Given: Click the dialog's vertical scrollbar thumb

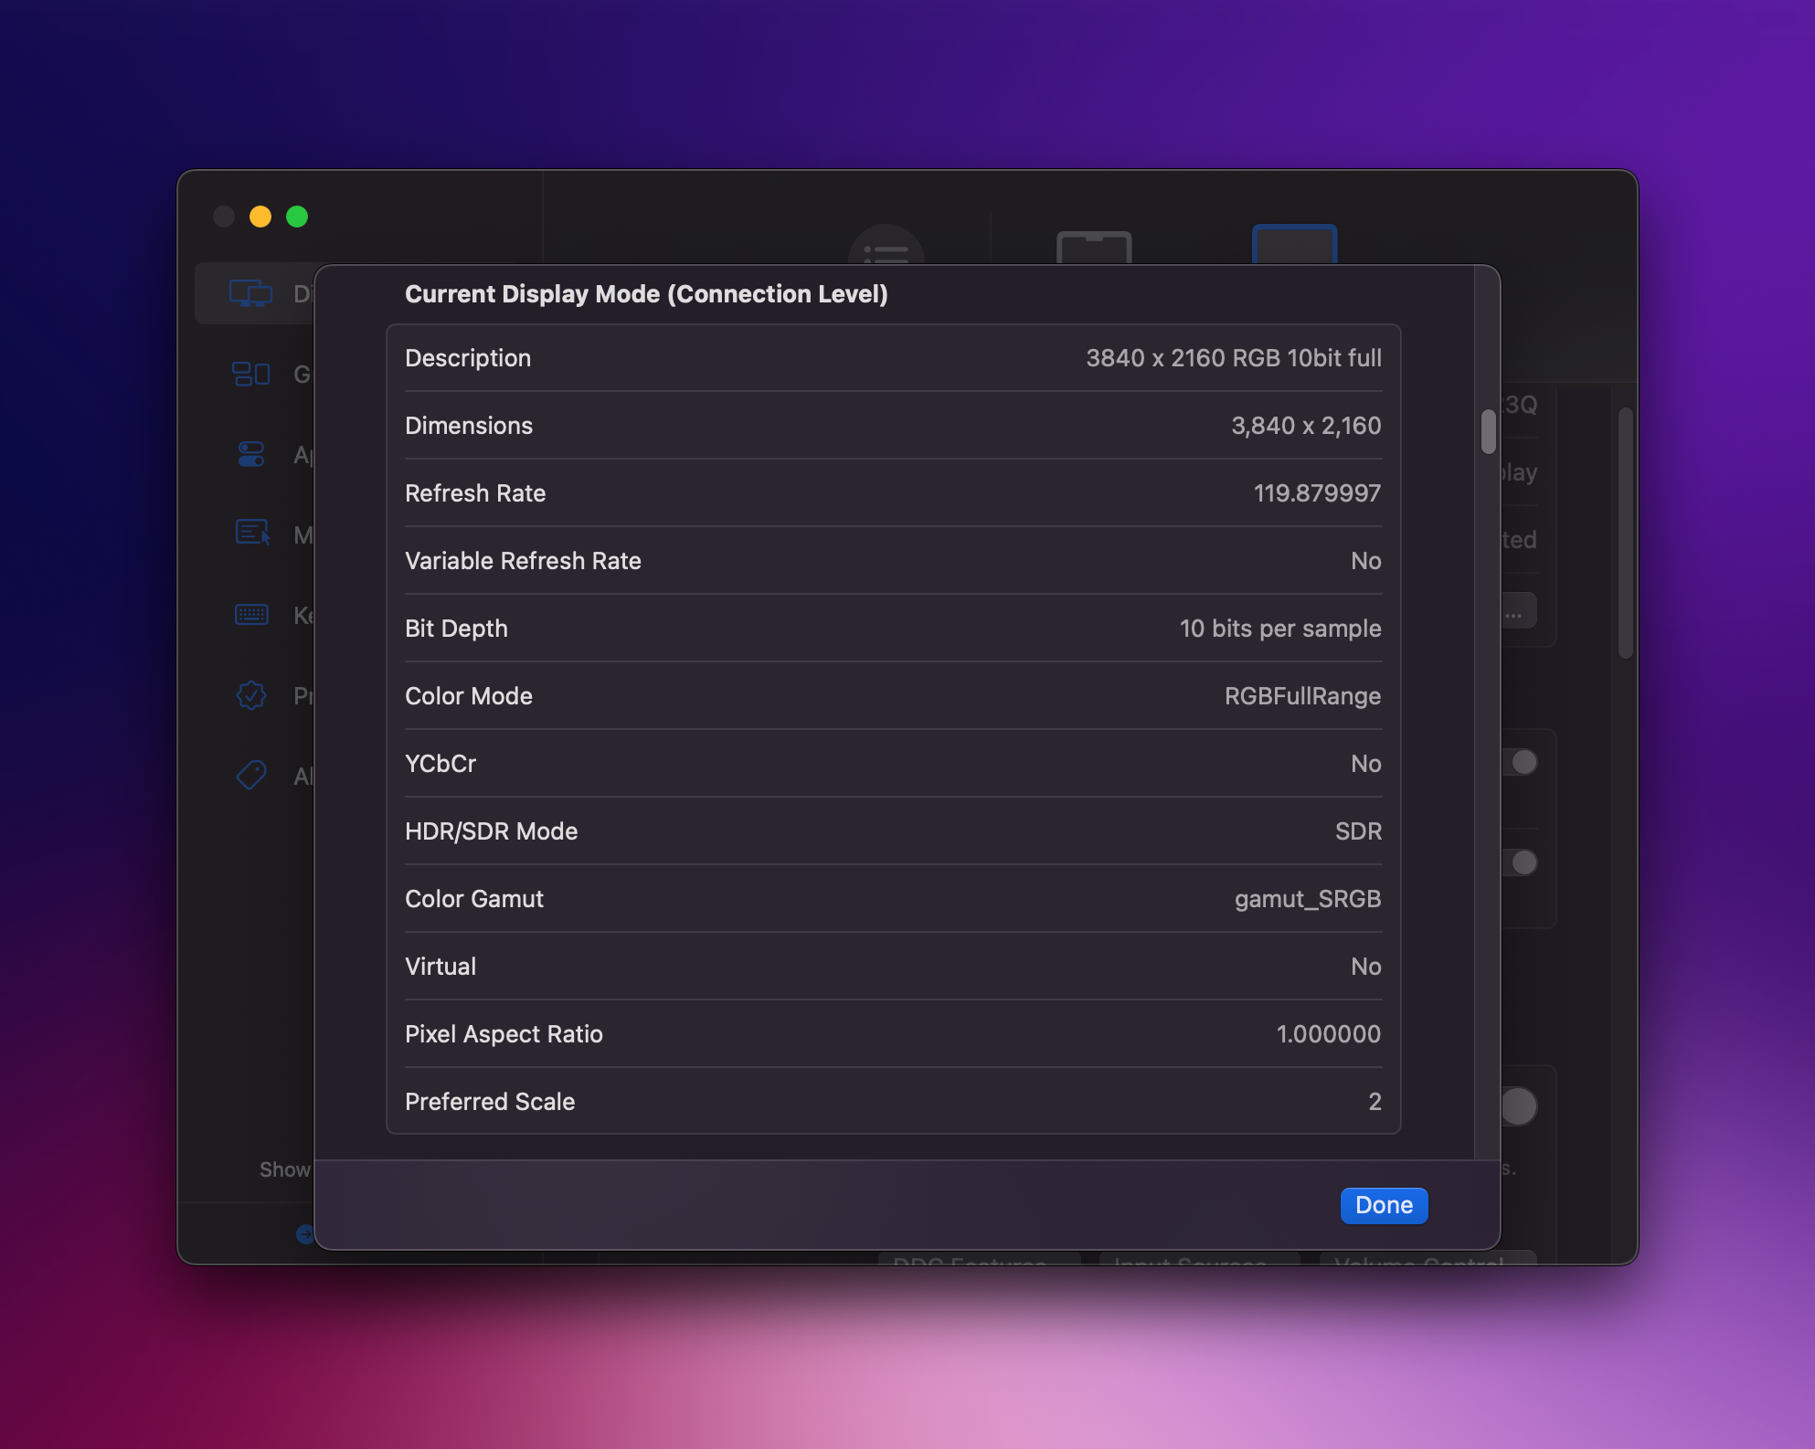Looking at the screenshot, I should [x=1488, y=431].
